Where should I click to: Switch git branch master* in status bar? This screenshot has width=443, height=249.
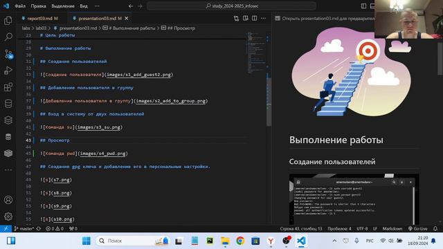(24, 229)
